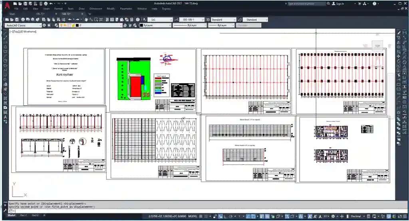The width and height of the screenshot is (409, 221).
Task: Open Autodesk App Store cart icon
Action: (x=359, y=4)
